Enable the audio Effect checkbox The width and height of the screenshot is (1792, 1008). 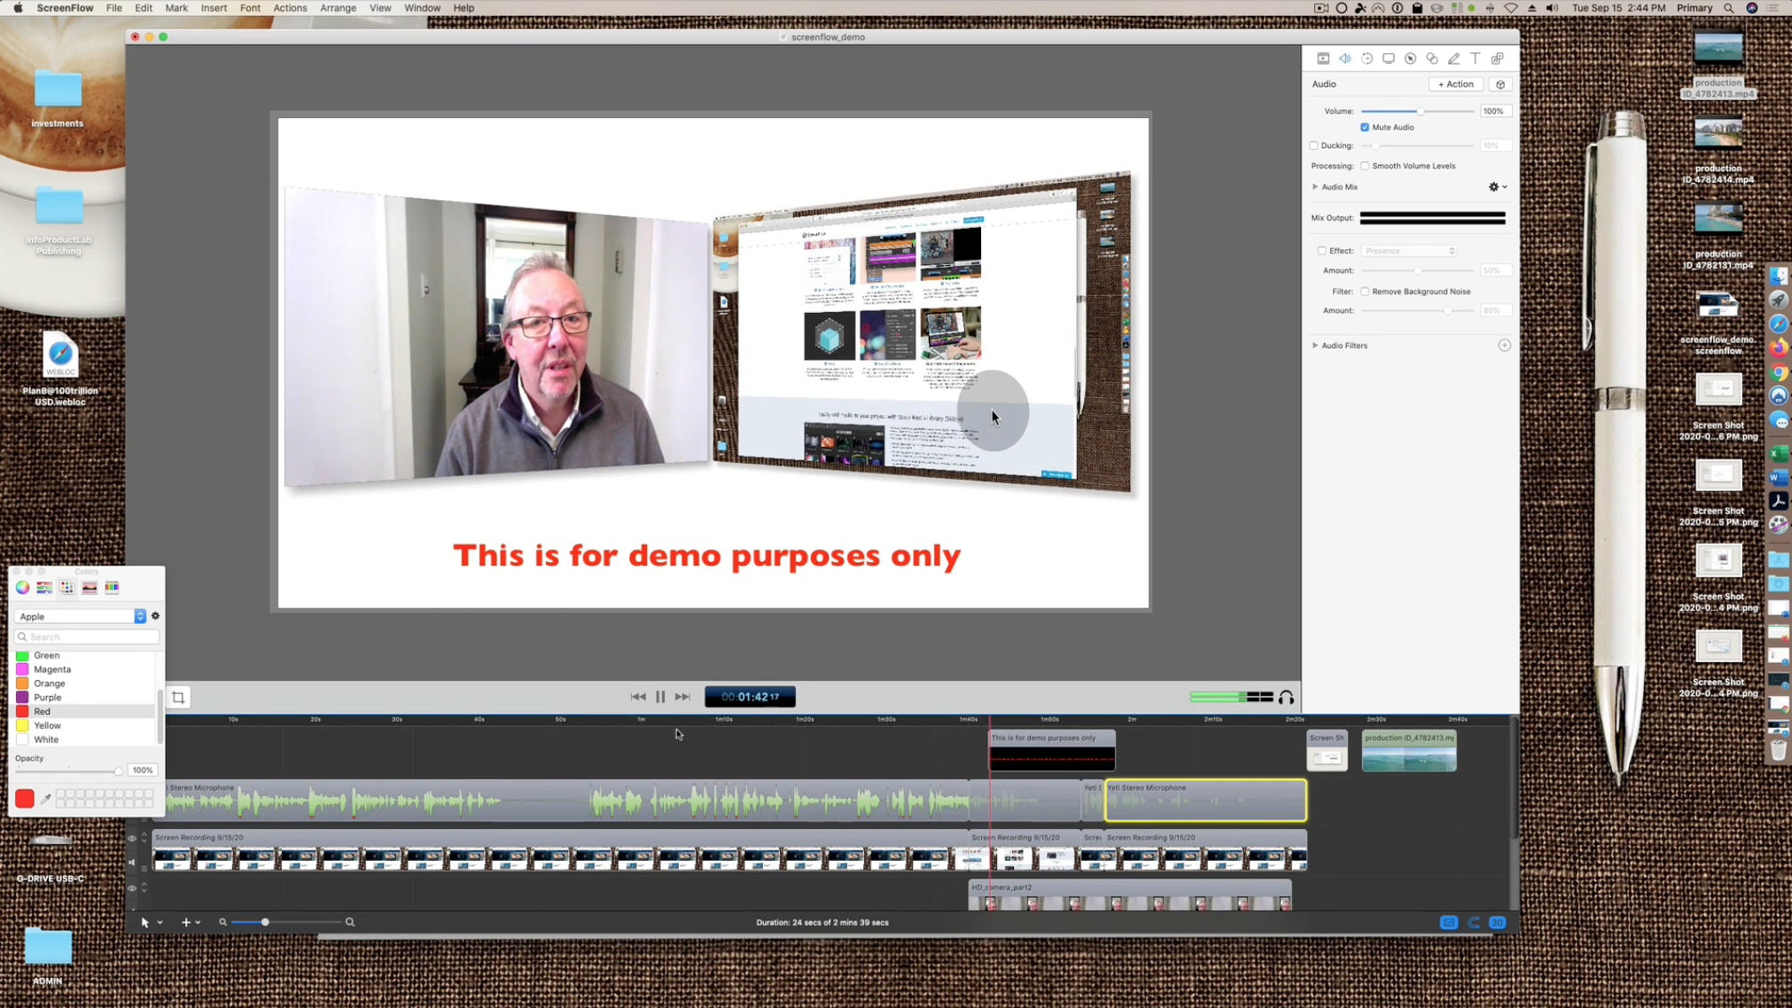1322,251
